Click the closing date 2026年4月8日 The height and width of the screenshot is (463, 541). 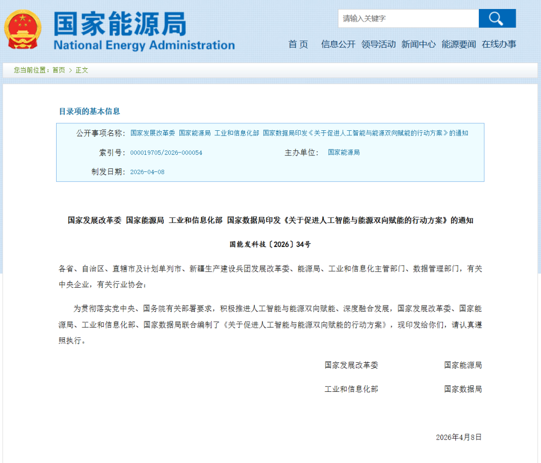pos(458,437)
